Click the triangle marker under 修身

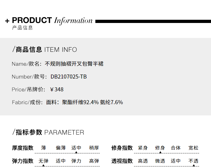160,152
